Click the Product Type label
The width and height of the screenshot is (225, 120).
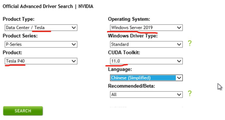(x=19, y=19)
